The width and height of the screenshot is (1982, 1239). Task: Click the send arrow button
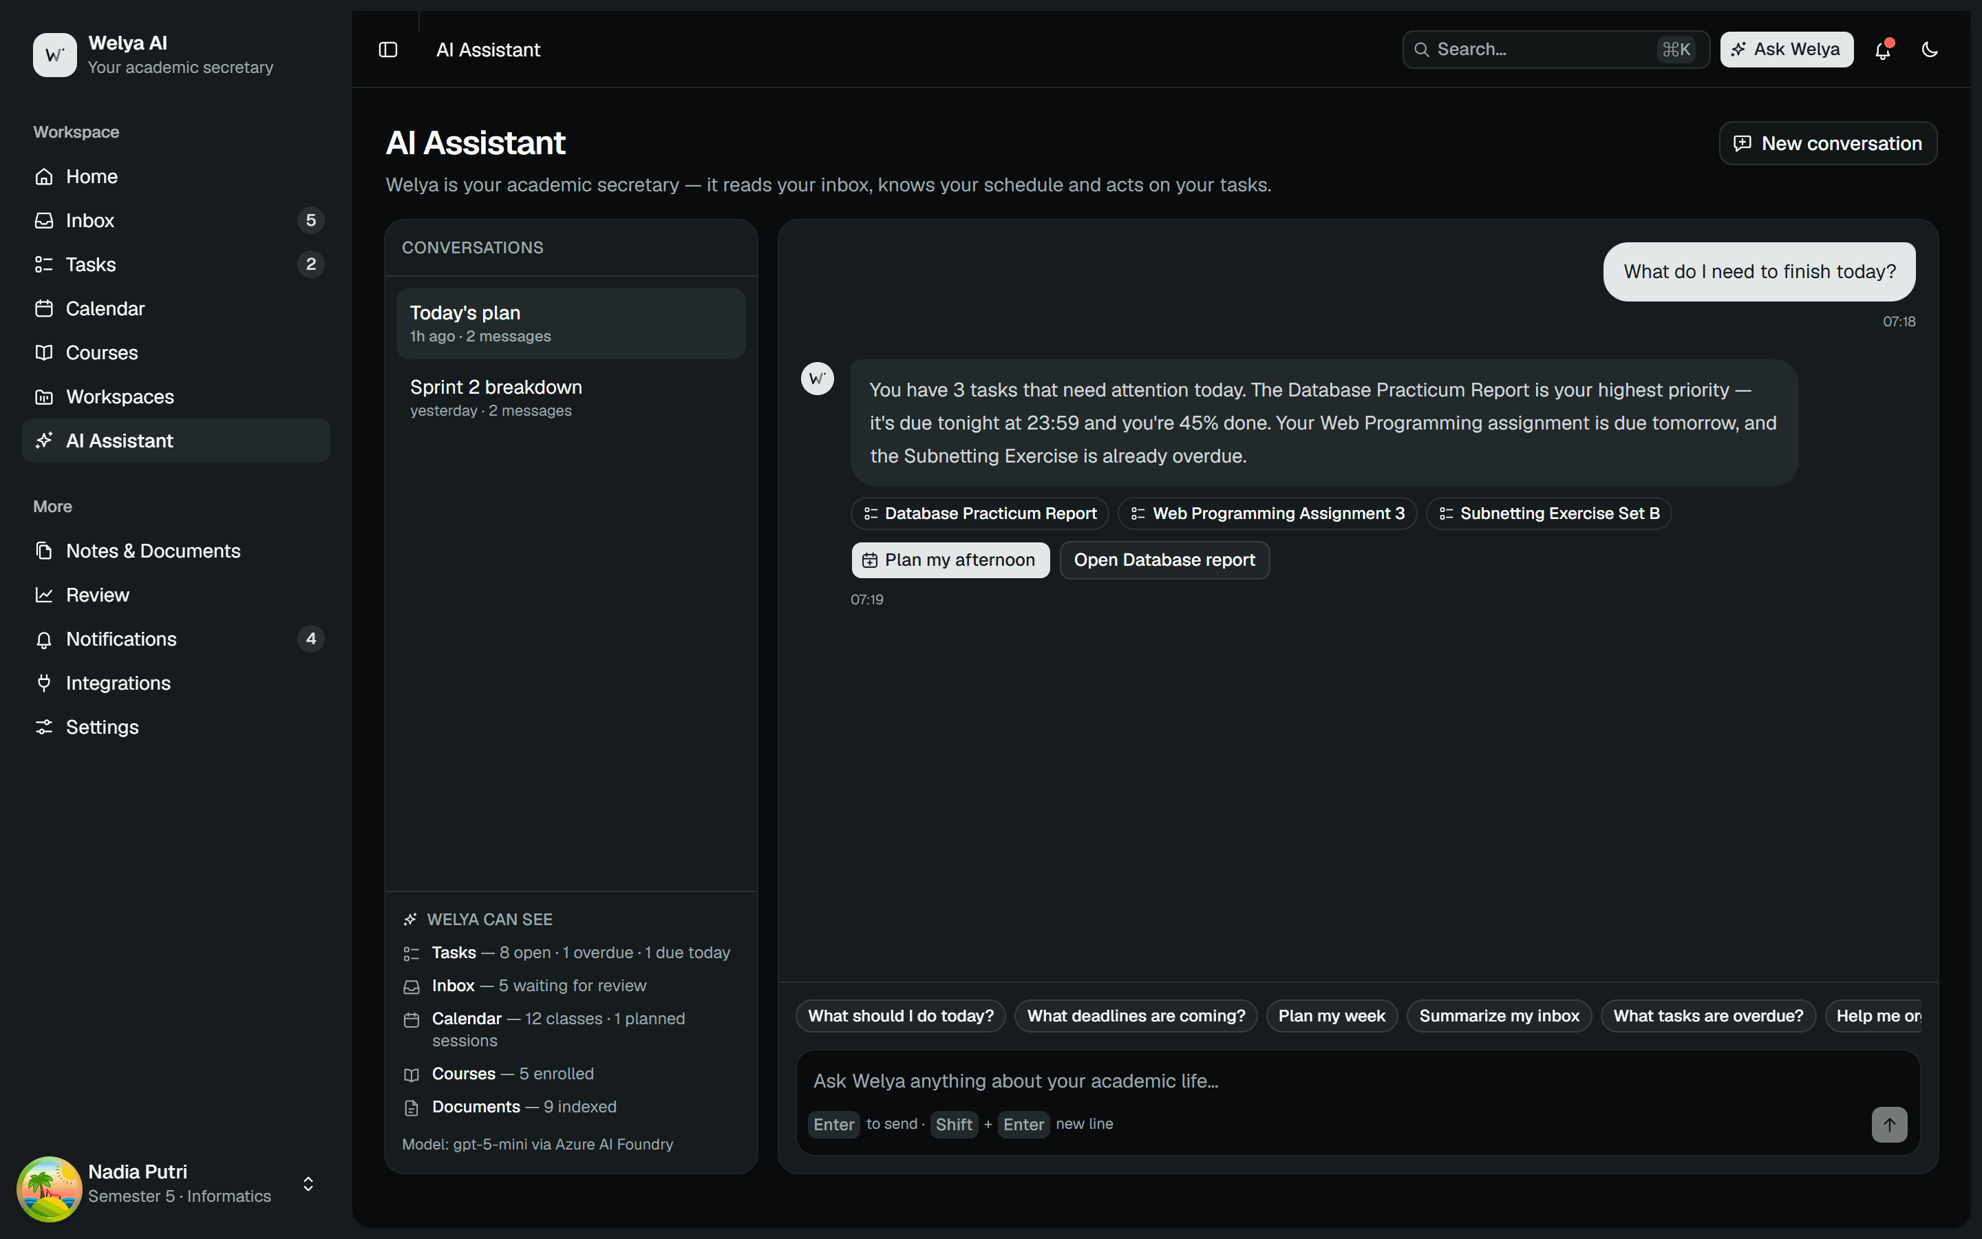[1888, 1124]
